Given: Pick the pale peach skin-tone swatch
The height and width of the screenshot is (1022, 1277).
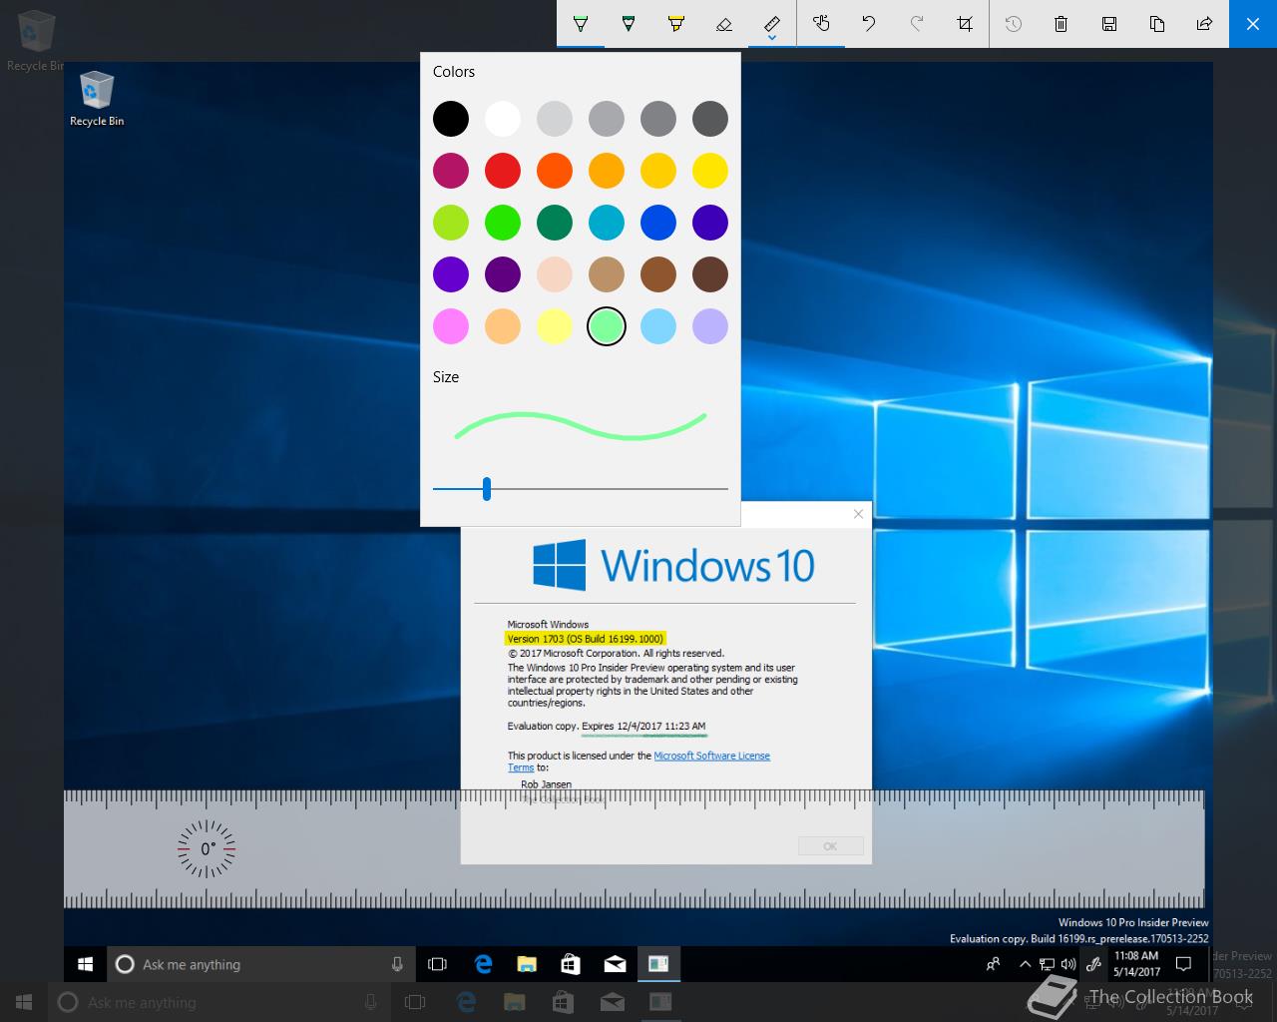Looking at the screenshot, I should coord(555,274).
